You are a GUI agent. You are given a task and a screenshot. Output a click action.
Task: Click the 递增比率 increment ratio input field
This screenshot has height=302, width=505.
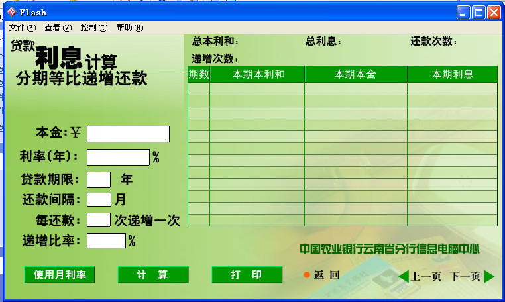click(x=106, y=240)
